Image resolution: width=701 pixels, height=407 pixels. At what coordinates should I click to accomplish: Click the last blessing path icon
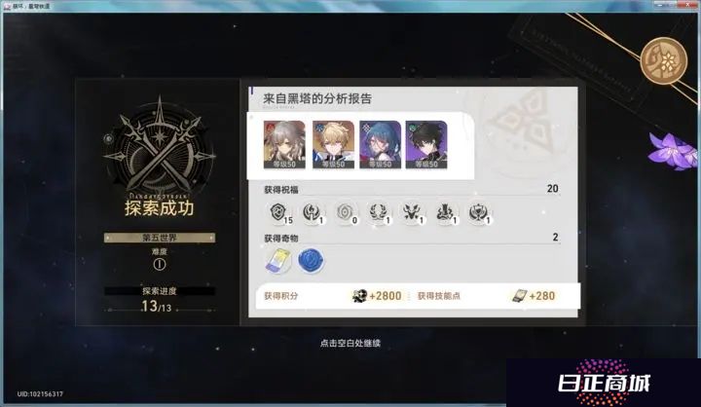(x=478, y=212)
